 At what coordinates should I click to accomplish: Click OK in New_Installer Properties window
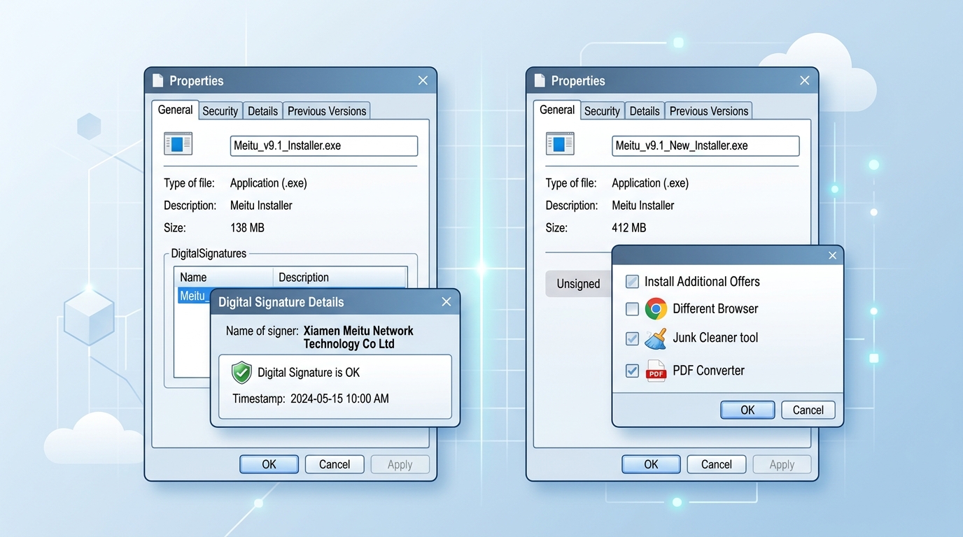[x=652, y=464]
